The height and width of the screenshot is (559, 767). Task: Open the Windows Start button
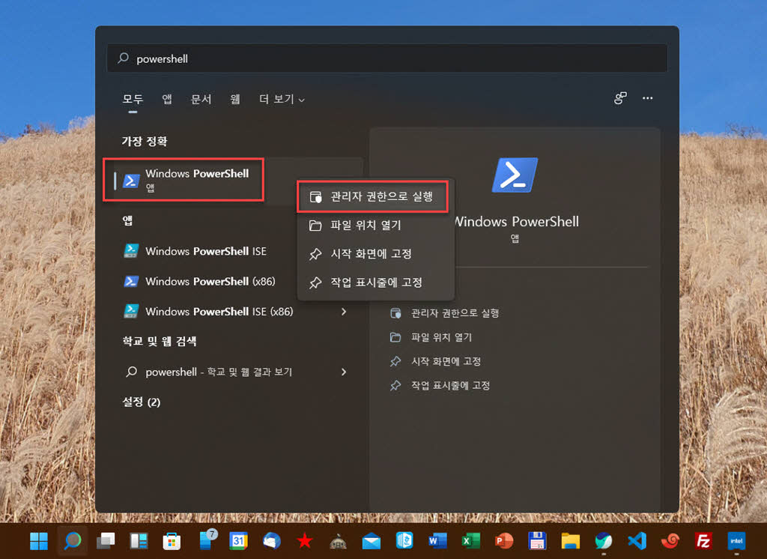pos(39,541)
